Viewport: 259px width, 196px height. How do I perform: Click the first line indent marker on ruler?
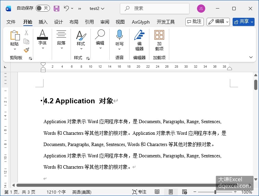tap(43, 64)
